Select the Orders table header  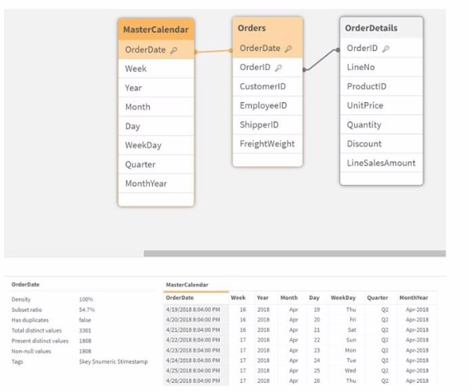pyautogui.click(x=268, y=28)
